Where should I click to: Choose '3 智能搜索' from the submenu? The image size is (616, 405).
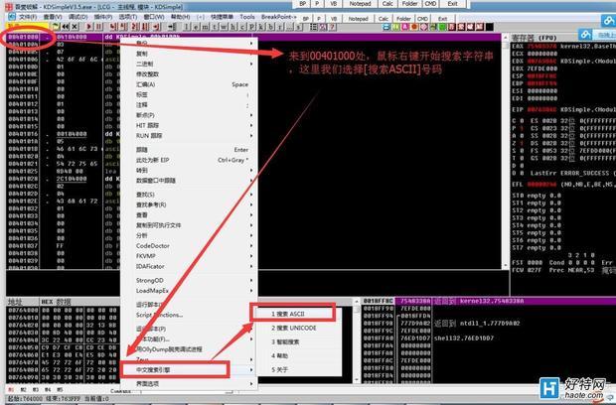click(x=299, y=341)
